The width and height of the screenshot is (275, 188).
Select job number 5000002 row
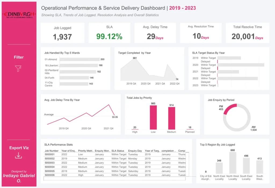(114, 159)
